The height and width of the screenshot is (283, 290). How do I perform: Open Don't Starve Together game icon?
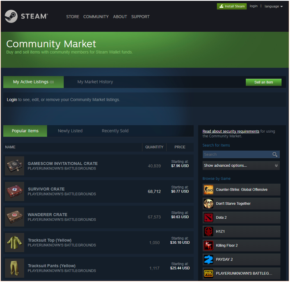pos(208,204)
